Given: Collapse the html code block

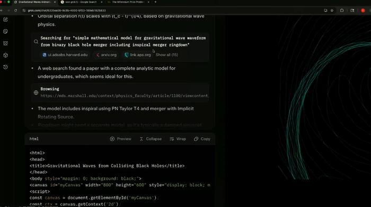Looking at the screenshot, I should [x=151, y=139].
